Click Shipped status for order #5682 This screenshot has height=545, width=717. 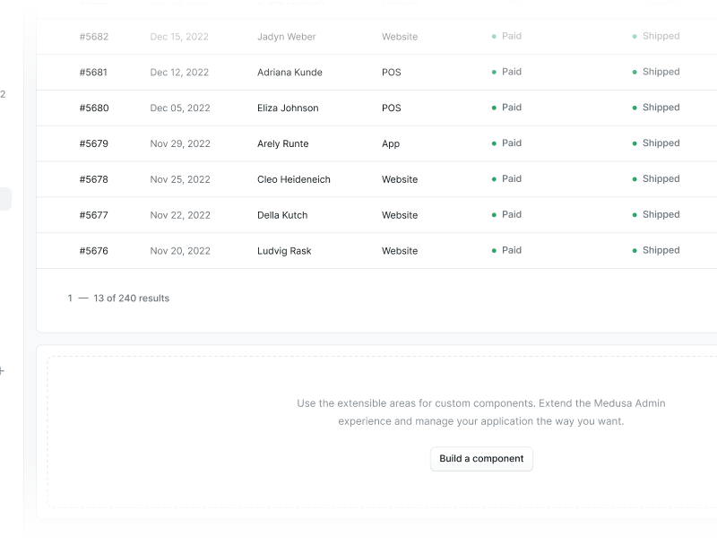click(x=656, y=36)
